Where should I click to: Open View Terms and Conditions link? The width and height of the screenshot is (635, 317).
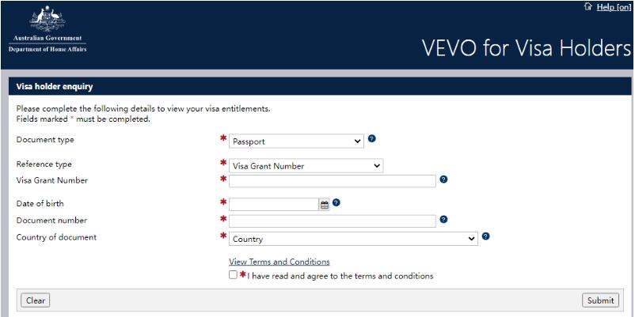coord(279,262)
